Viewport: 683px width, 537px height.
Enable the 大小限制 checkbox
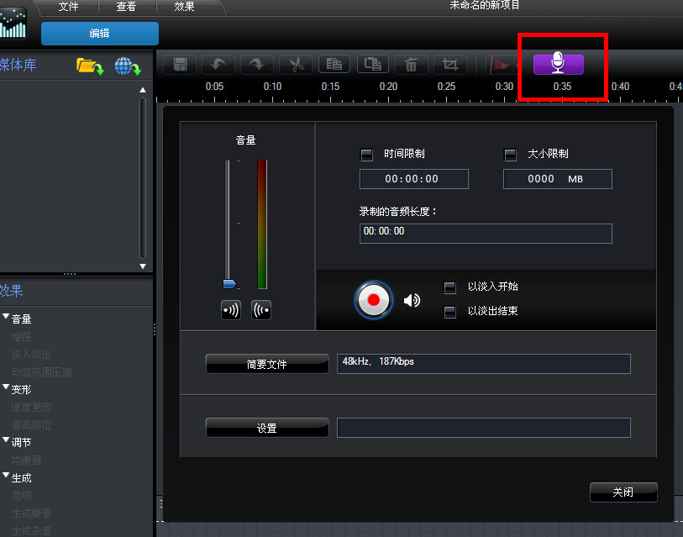click(510, 154)
